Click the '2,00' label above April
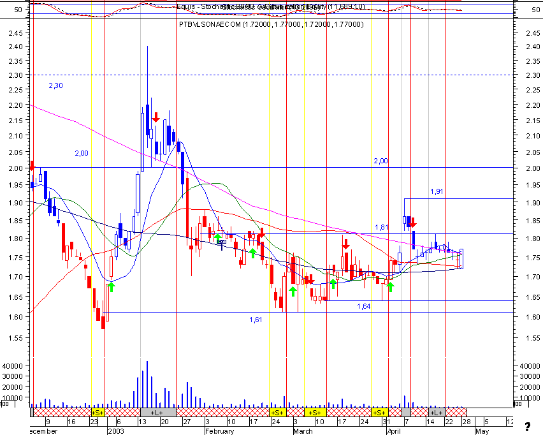The width and height of the screenshot is (543, 435). [x=380, y=161]
